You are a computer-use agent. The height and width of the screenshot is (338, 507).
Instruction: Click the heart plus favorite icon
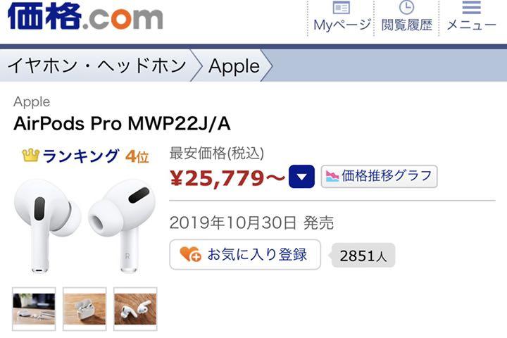coord(190,254)
